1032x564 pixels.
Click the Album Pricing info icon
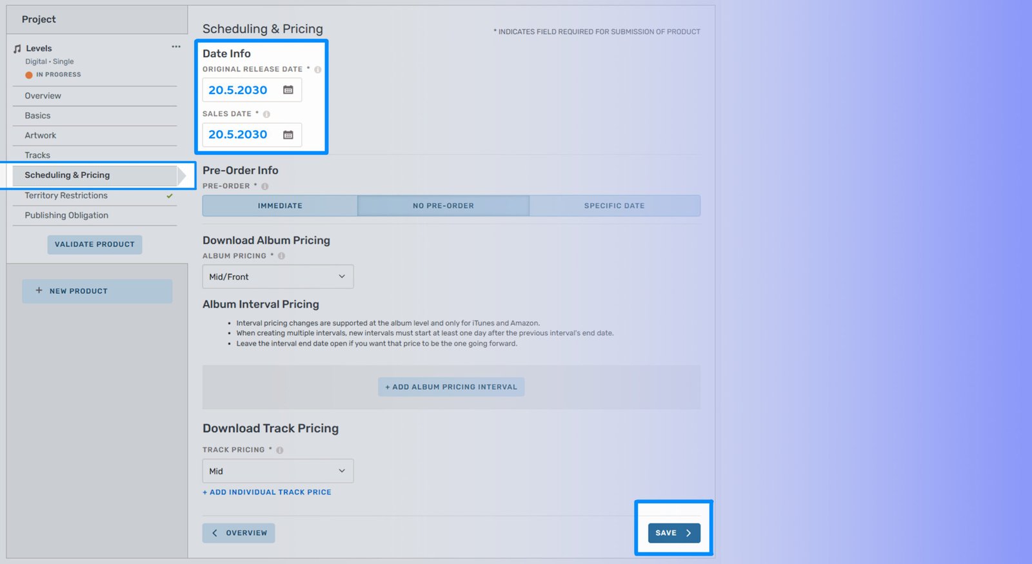click(x=281, y=256)
